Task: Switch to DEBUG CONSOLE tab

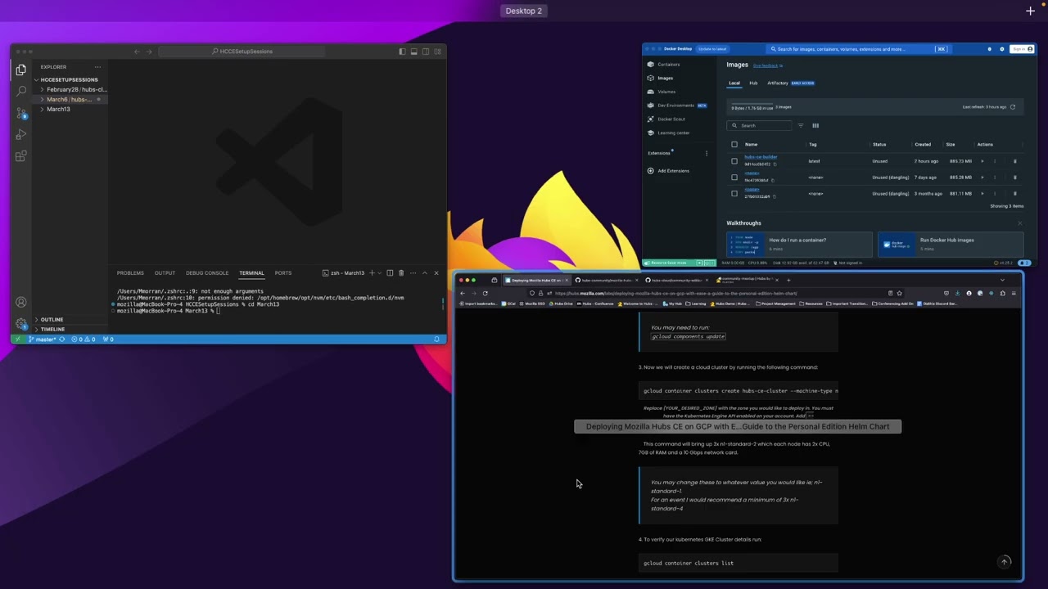Action: (207, 272)
